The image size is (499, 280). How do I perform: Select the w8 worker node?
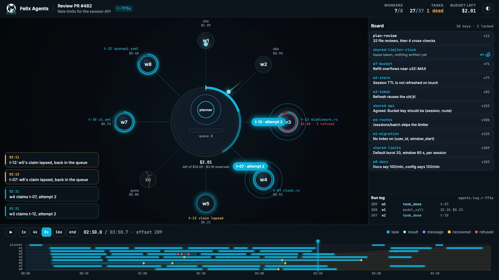[x=148, y=64]
